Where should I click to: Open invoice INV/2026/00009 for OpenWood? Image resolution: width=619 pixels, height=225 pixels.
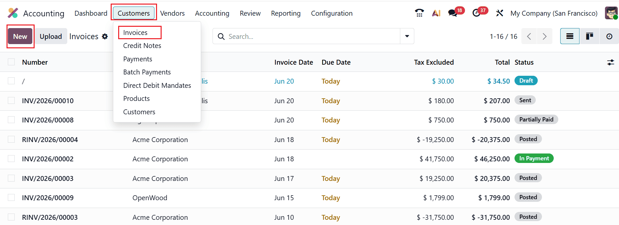(48, 198)
